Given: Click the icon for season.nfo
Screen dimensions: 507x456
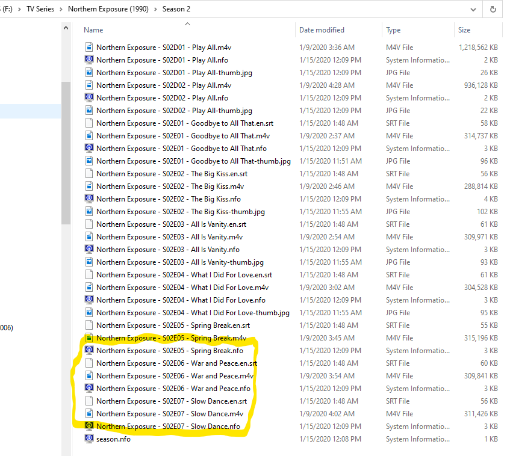Looking at the screenshot, I should [x=89, y=439].
